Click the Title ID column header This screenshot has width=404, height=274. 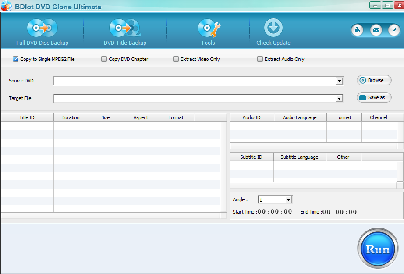(x=27, y=117)
